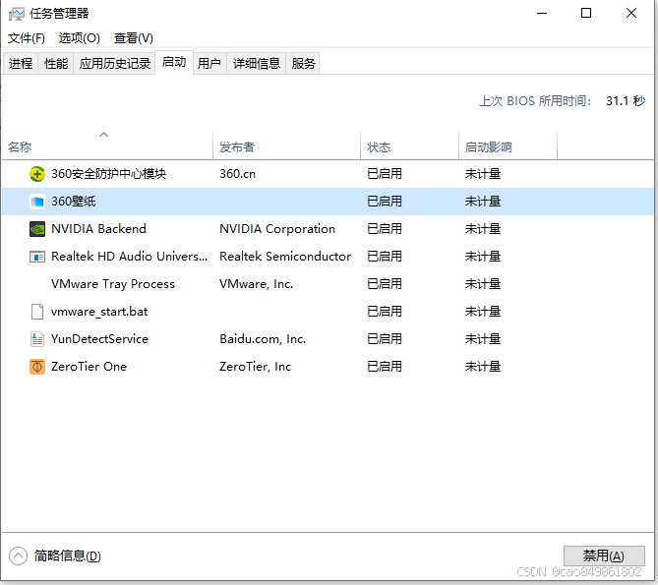Select the ZeroTier One entry name
Image resolution: width=658 pixels, height=585 pixels.
tap(89, 367)
